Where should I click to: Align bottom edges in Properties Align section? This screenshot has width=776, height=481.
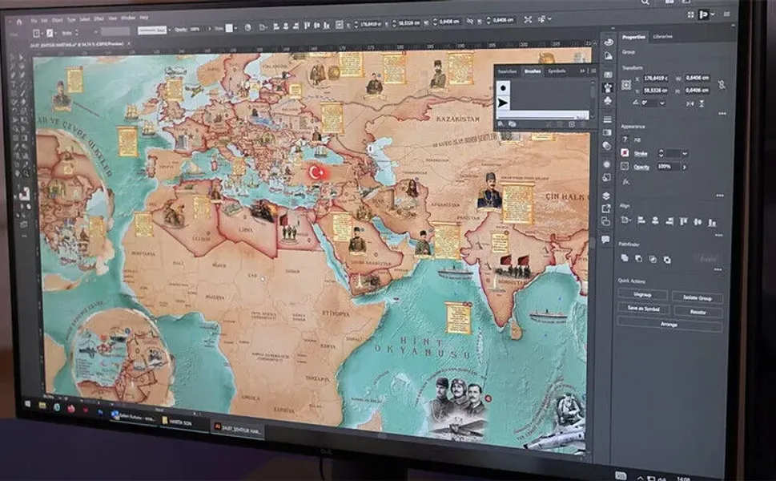pos(712,222)
